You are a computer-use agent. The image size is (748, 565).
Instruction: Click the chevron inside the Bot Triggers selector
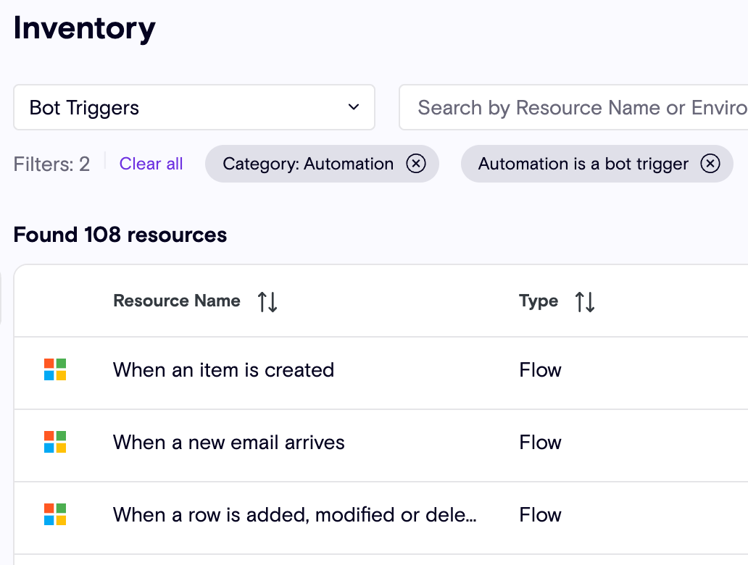pos(353,106)
